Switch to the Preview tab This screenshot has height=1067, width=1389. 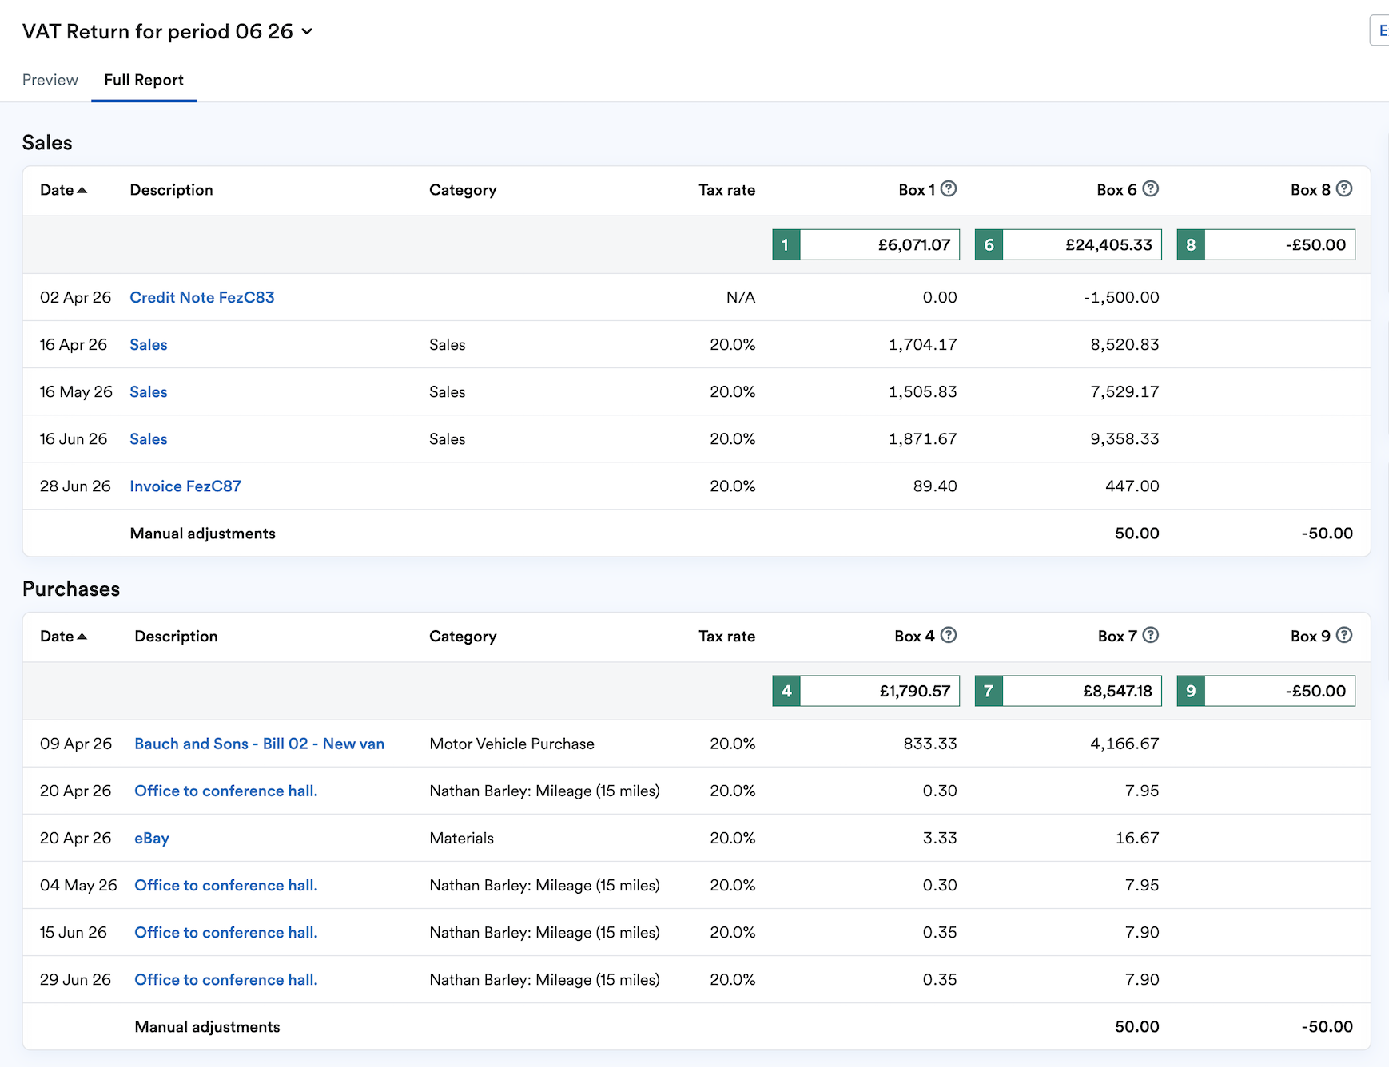click(50, 80)
